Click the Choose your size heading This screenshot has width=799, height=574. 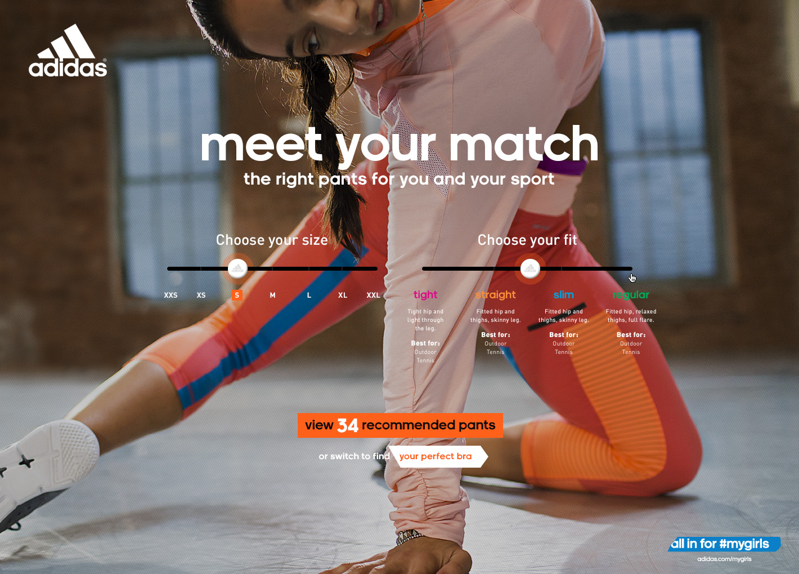[272, 240]
